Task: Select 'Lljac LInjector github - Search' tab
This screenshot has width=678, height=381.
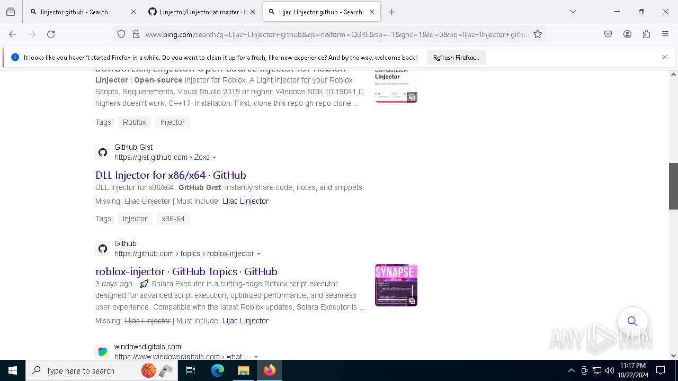Action: coord(320,12)
